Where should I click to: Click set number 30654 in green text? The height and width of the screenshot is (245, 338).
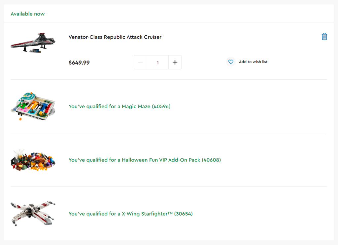[x=183, y=214]
